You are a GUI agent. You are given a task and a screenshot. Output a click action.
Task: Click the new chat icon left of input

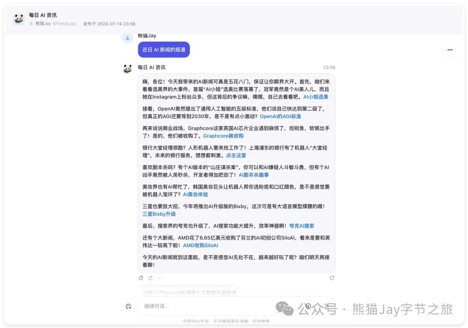tap(129, 306)
